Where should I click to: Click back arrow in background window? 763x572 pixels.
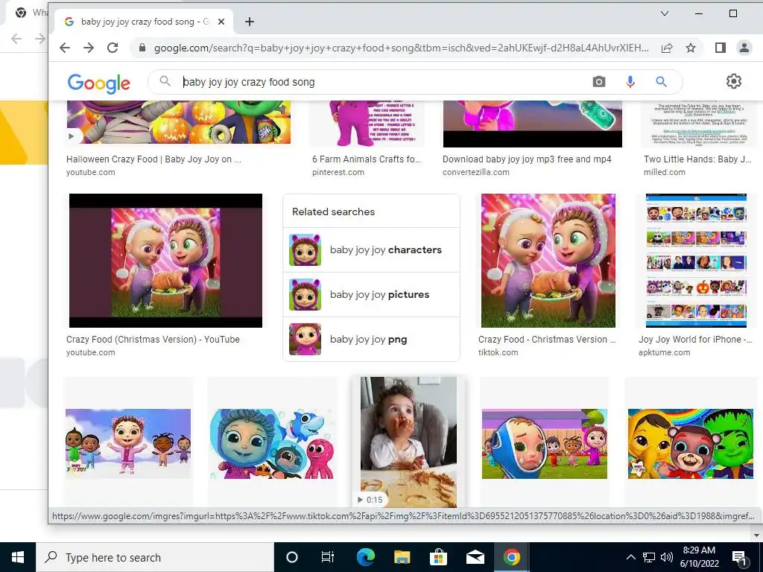pos(16,39)
